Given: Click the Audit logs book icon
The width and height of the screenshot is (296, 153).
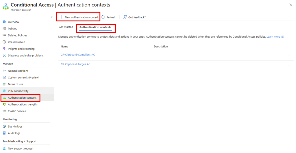Looking at the screenshot, I should [4, 133].
